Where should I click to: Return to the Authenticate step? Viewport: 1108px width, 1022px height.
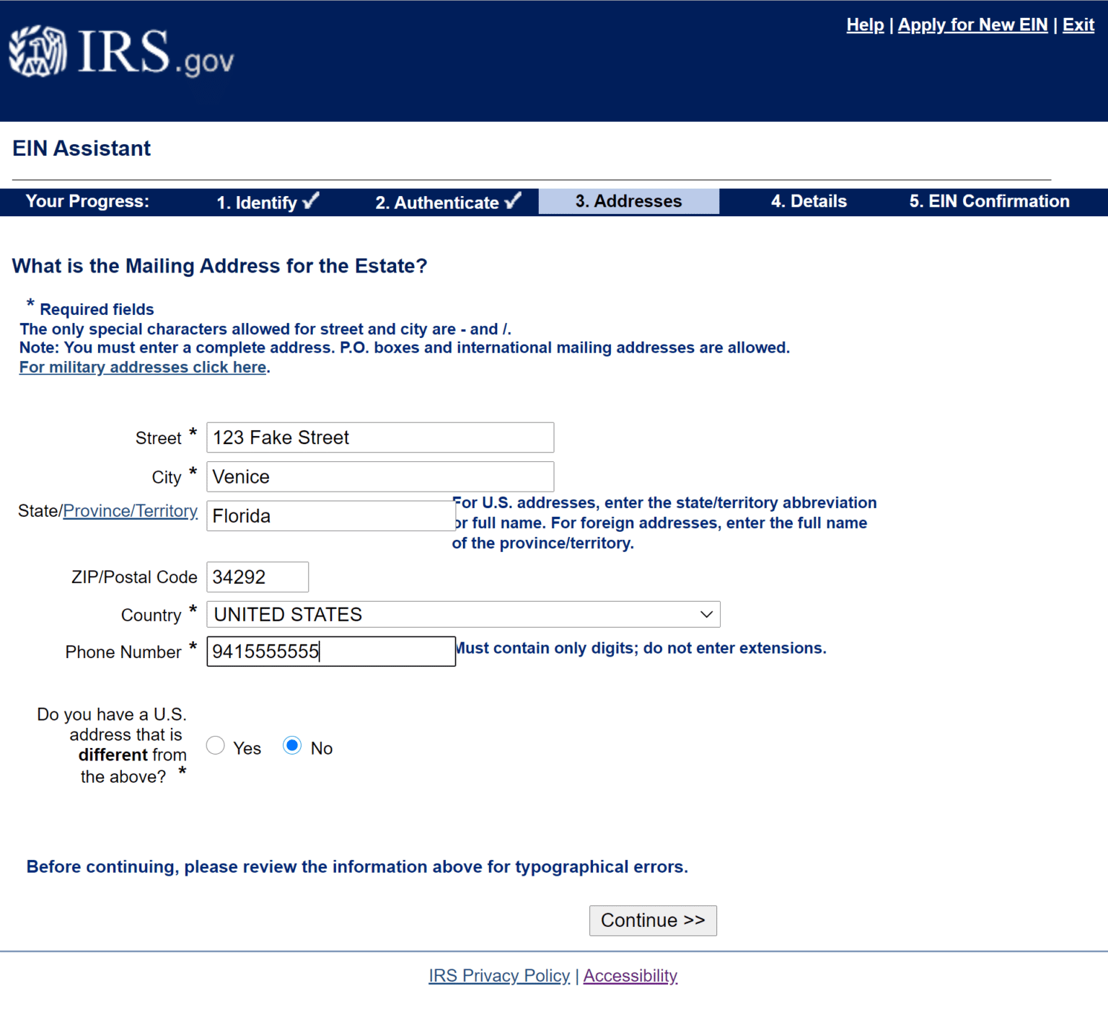(436, 203)
